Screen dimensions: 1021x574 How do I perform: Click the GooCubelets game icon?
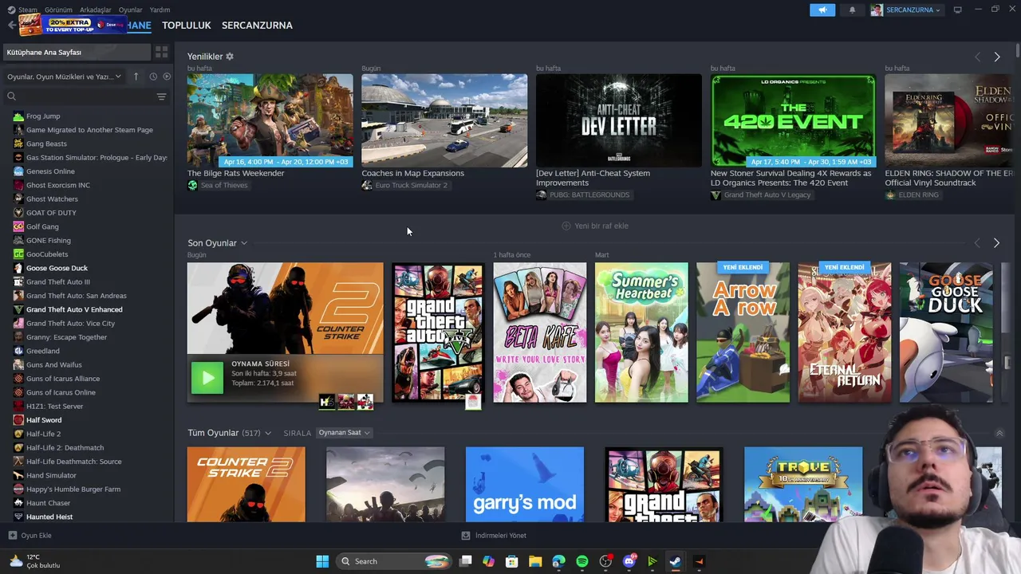point(18,254)
